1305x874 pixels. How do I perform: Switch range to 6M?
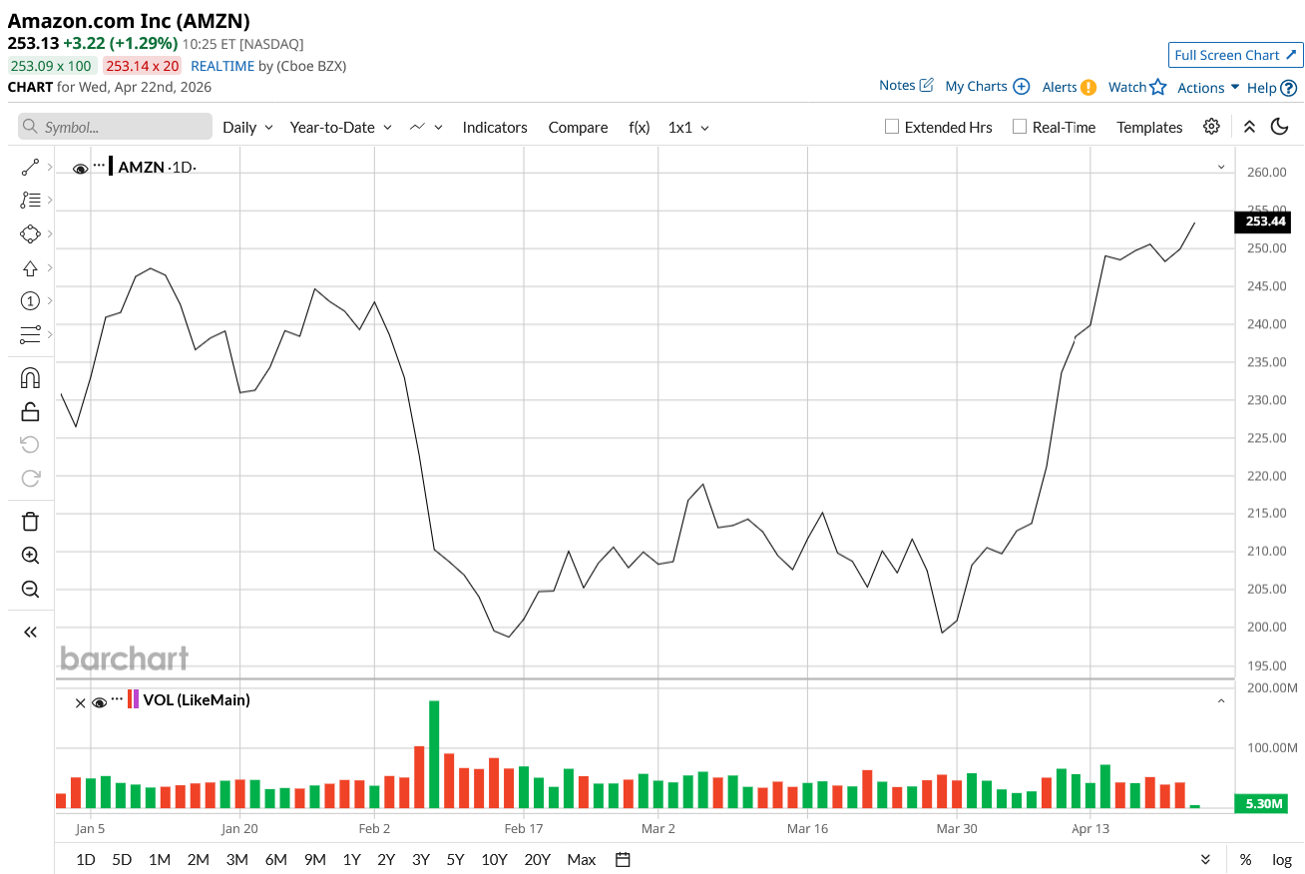[x=275, y=859]
